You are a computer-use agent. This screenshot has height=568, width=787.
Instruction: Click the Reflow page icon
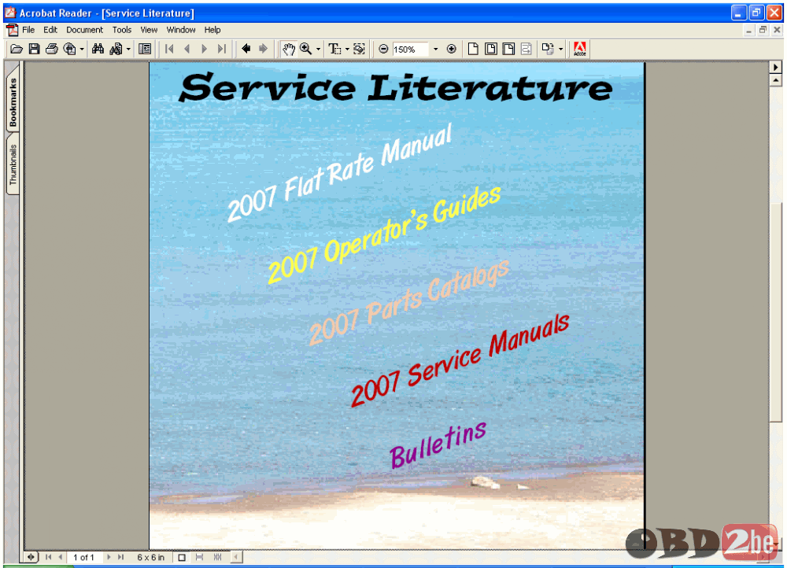click(526, 49)
